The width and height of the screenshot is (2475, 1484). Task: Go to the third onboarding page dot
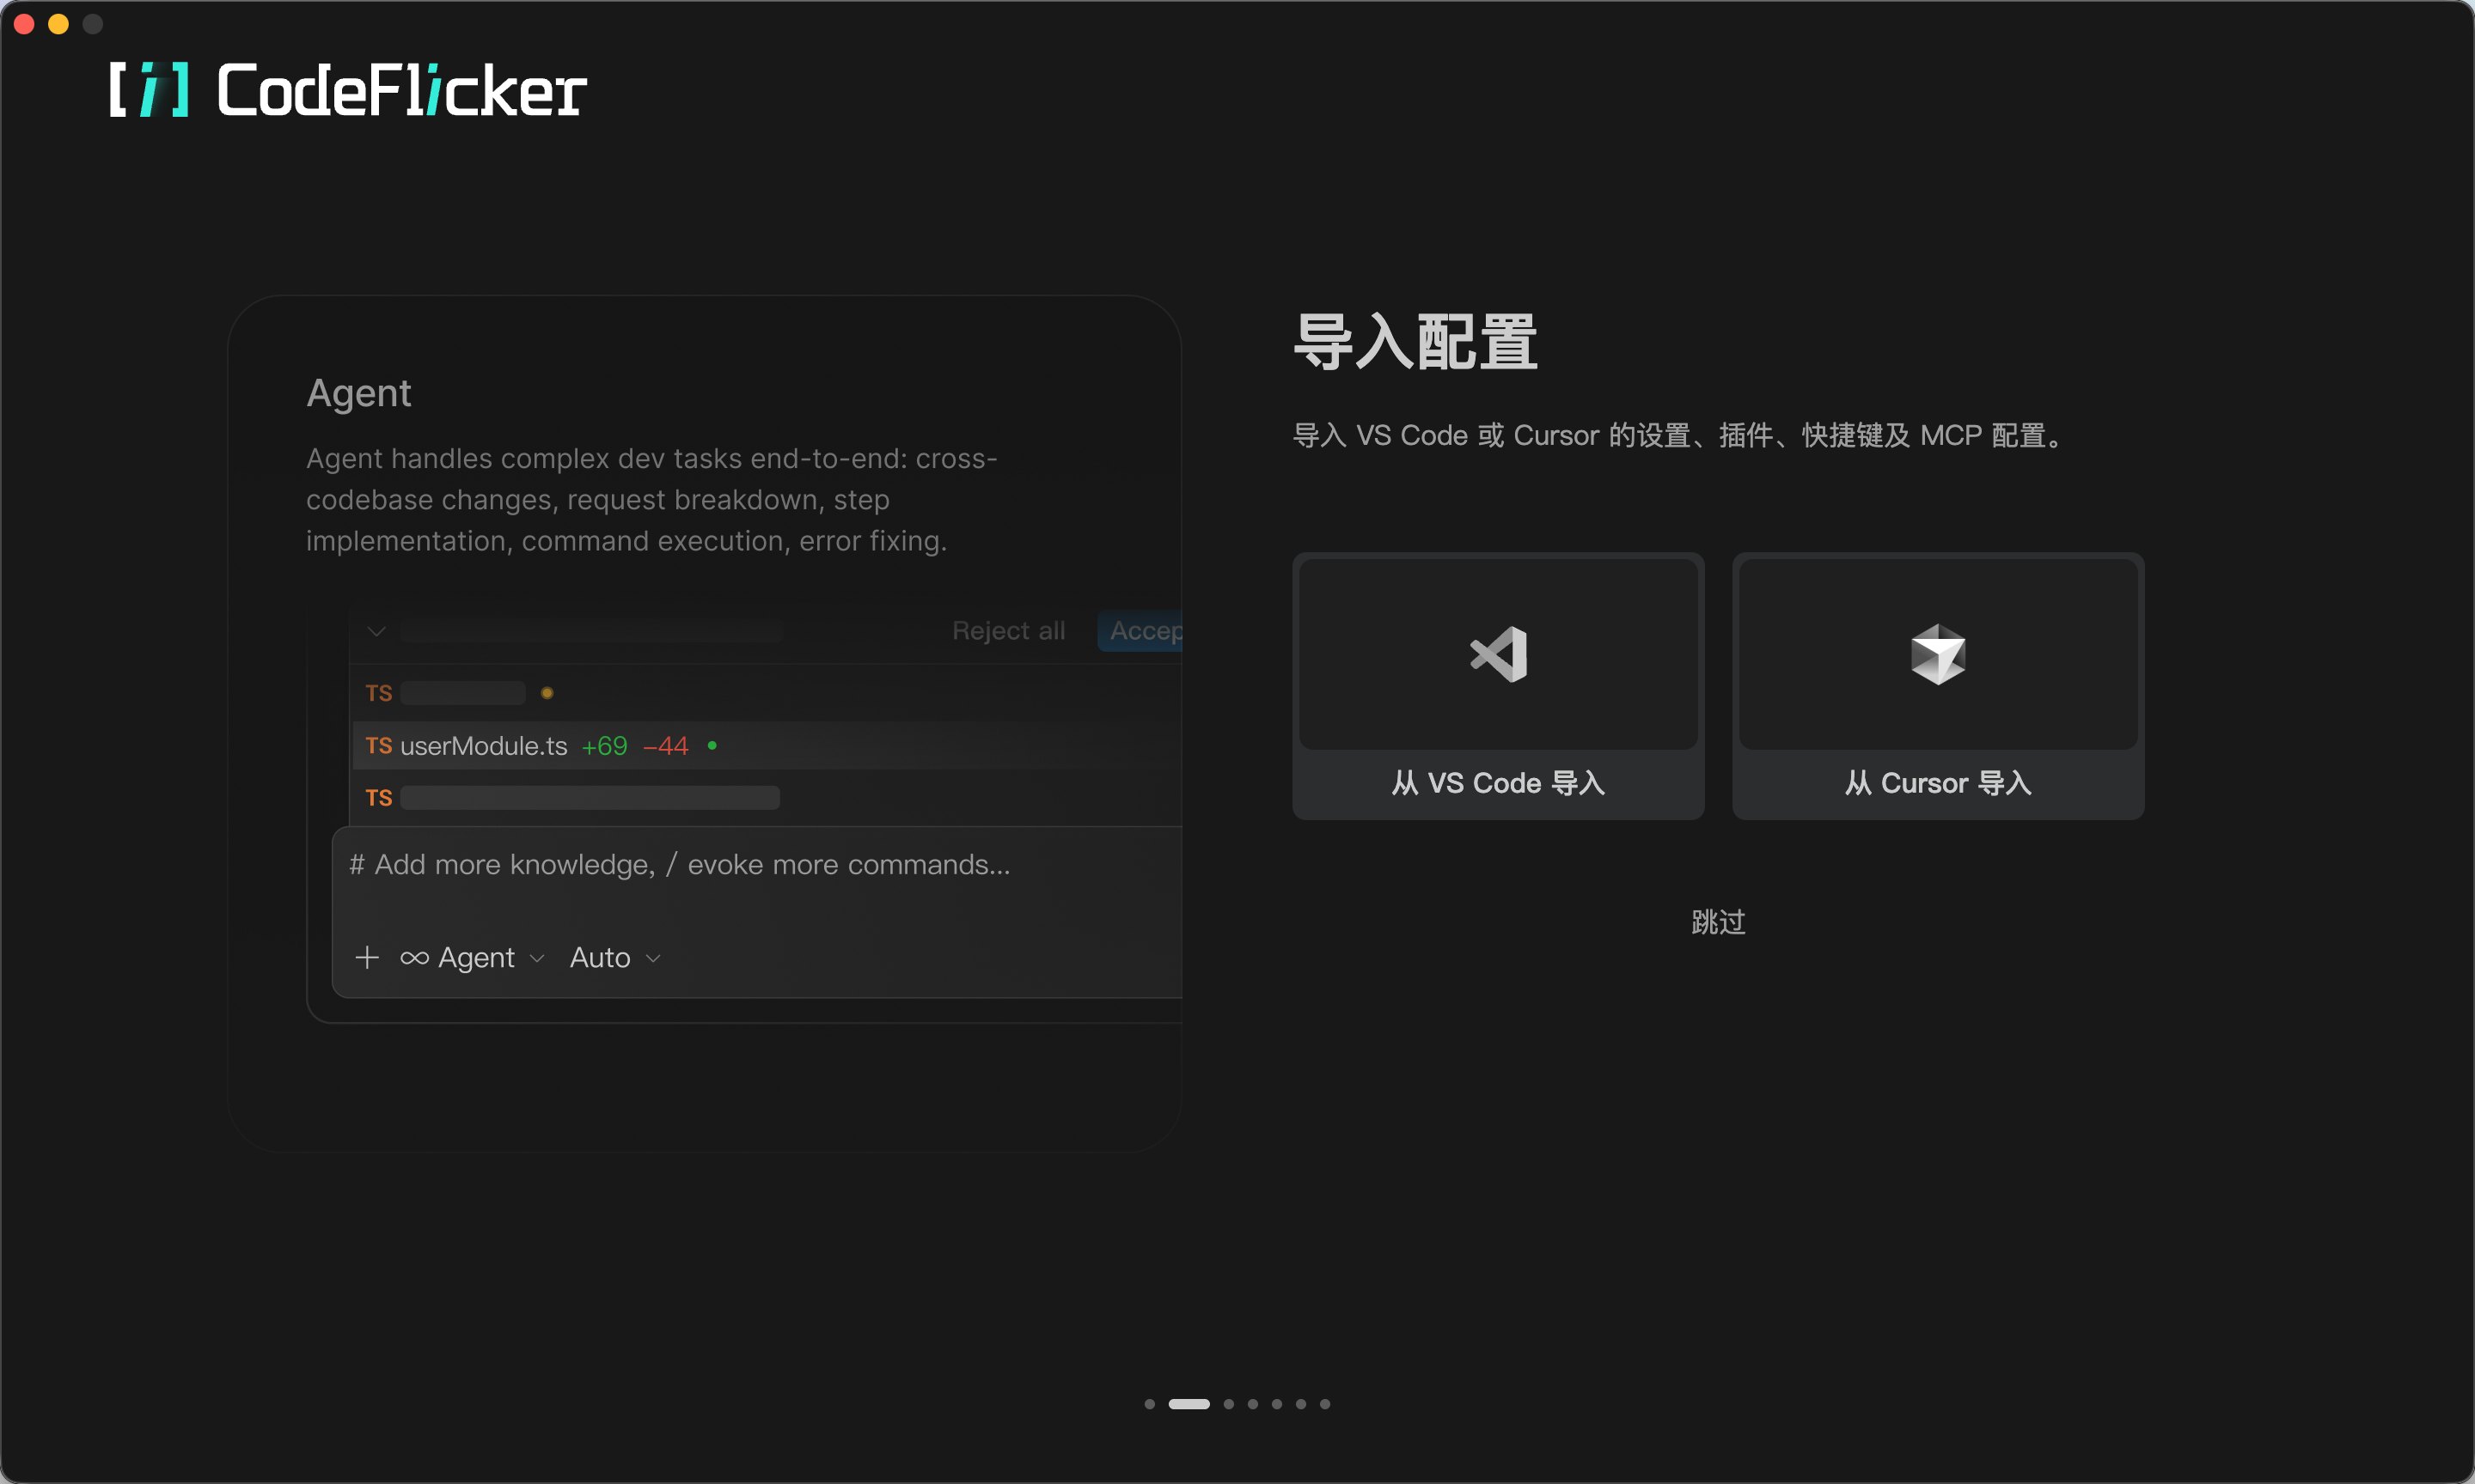click(1229, 1404)
